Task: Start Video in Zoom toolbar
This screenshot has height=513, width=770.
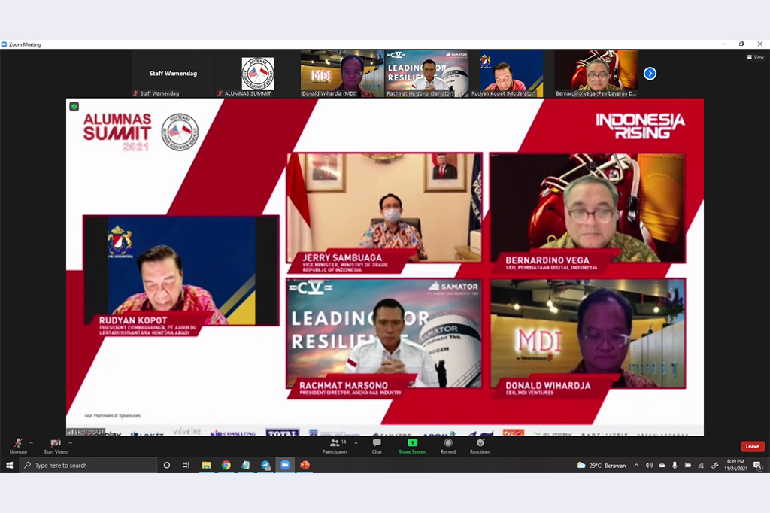Action: coord(55,444)
